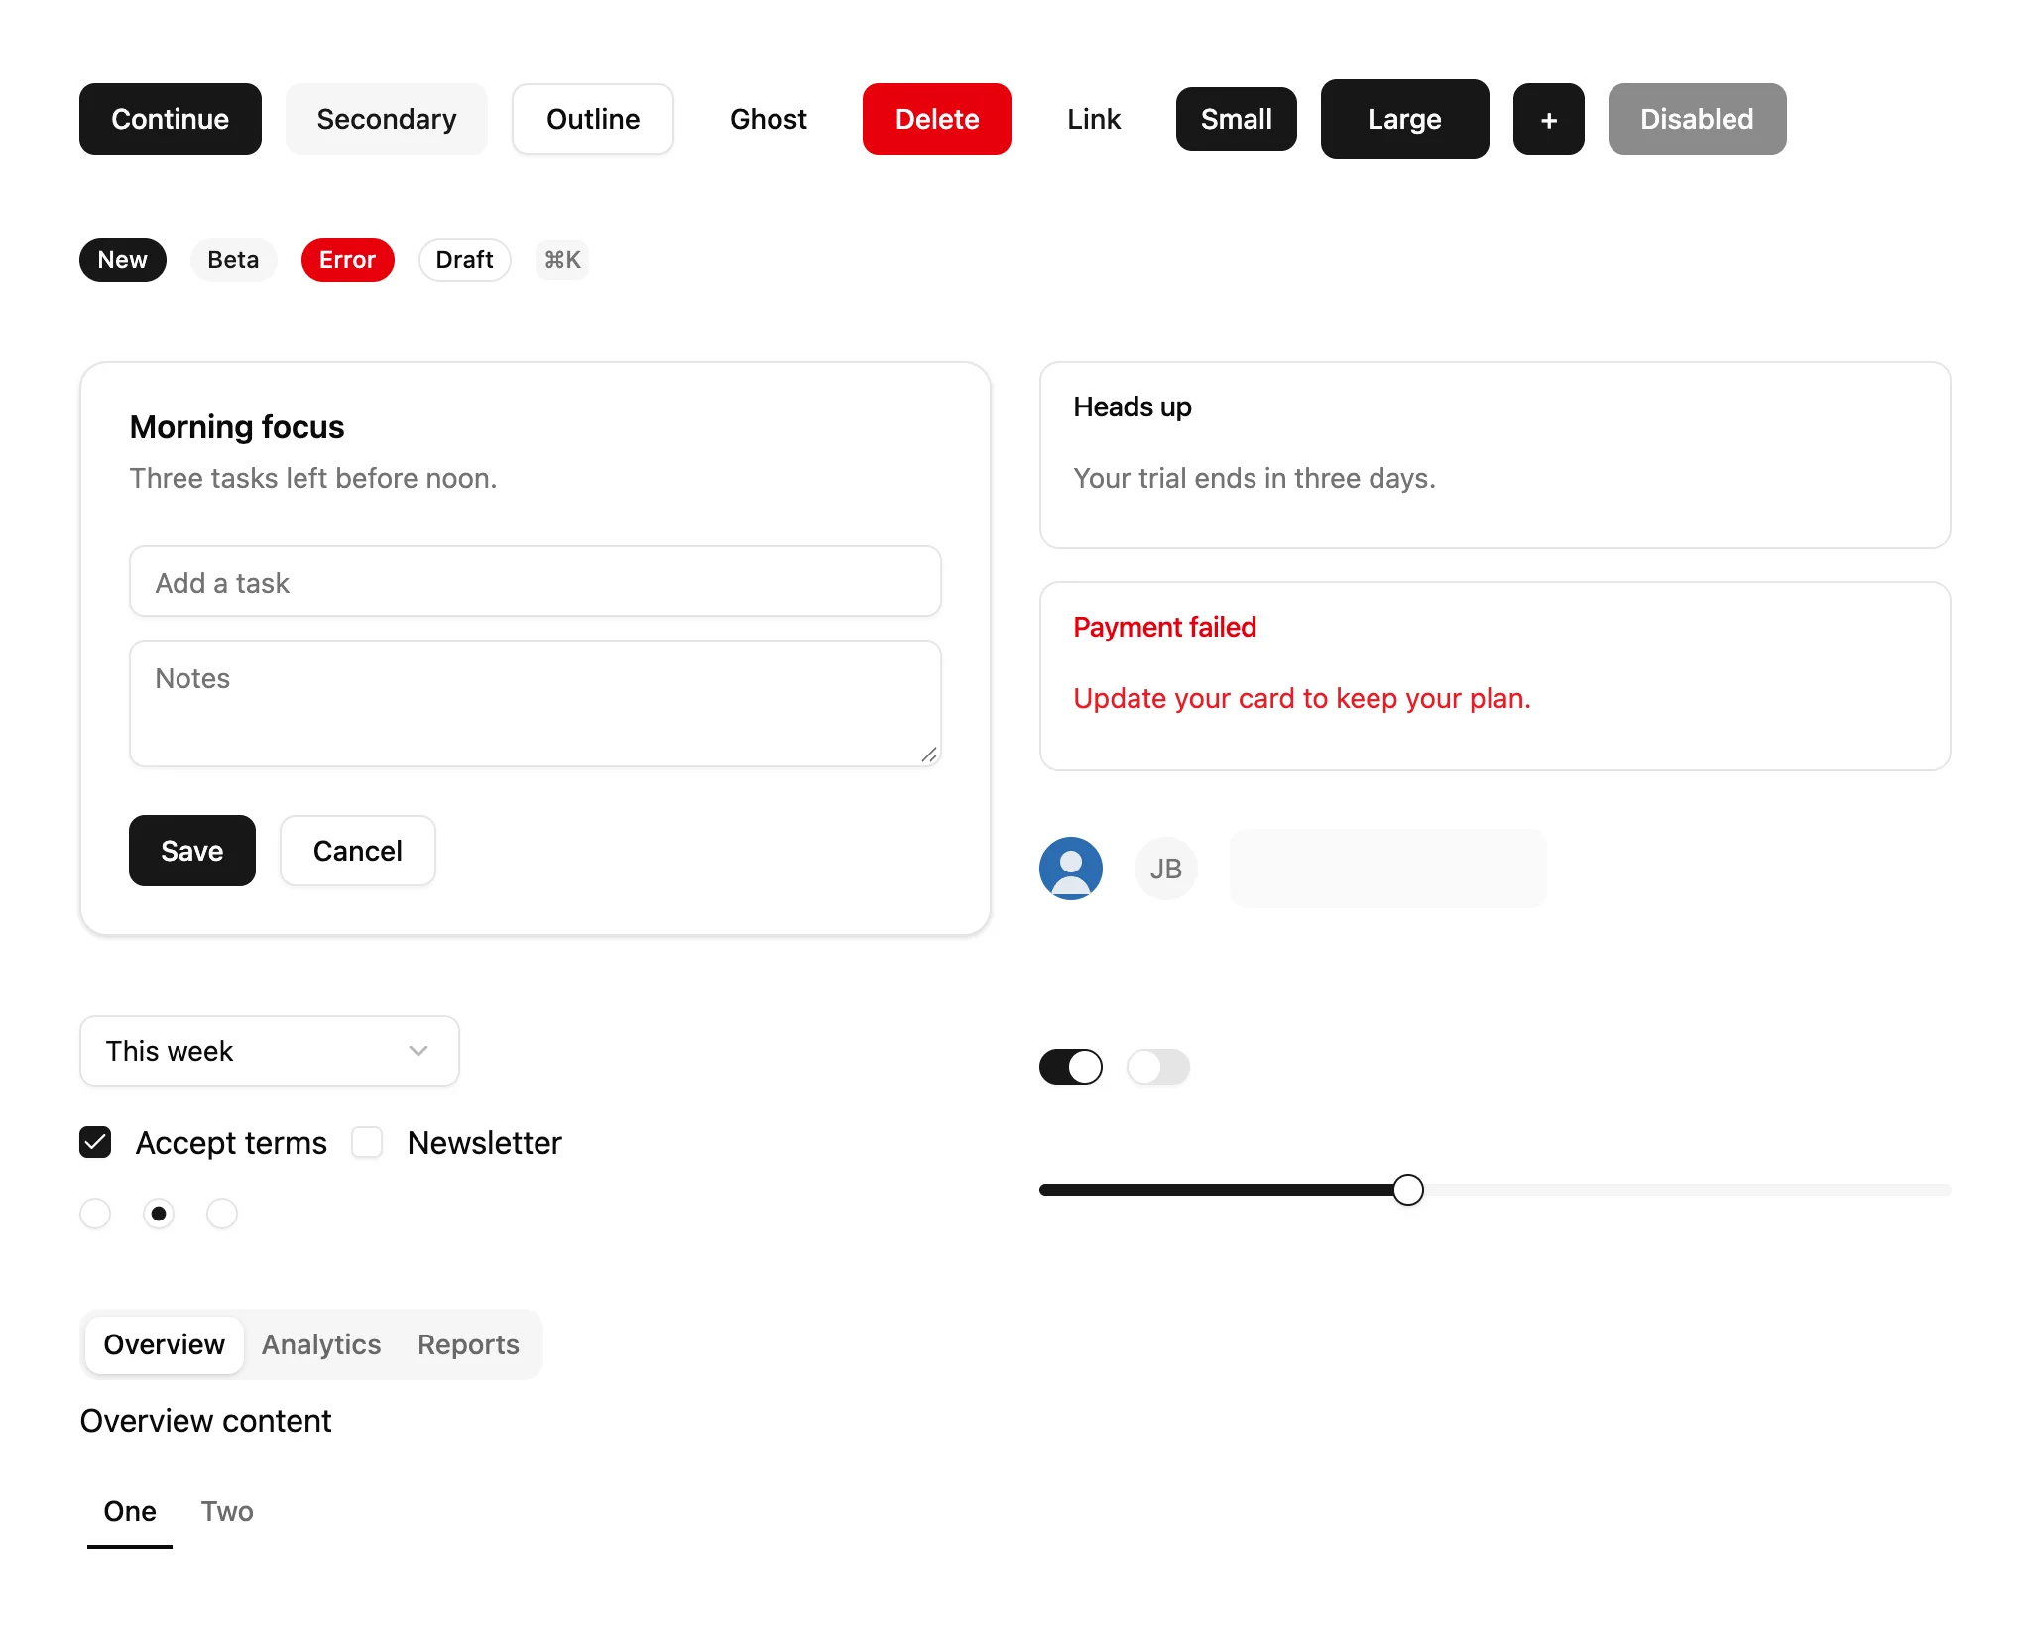Click the Continue button

(x=171, y=119)
